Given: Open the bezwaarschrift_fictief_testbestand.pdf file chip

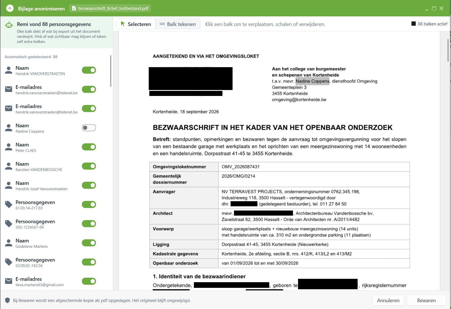Looking at the screenshot, I should point(110,8).
